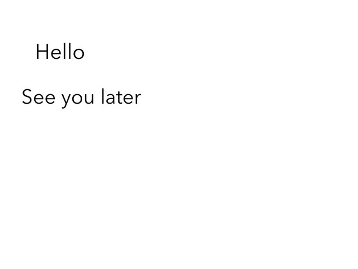Click the letter r ending later

[138, 99]
